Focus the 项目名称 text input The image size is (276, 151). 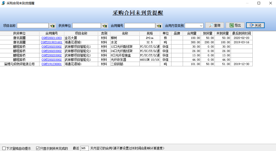[33, 26]
